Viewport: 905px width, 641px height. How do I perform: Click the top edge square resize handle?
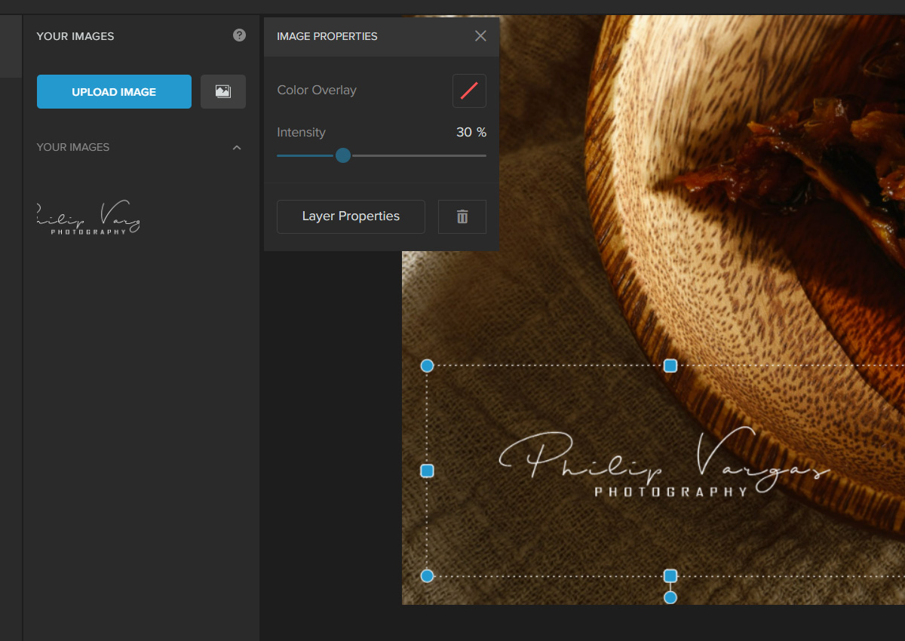670,366
